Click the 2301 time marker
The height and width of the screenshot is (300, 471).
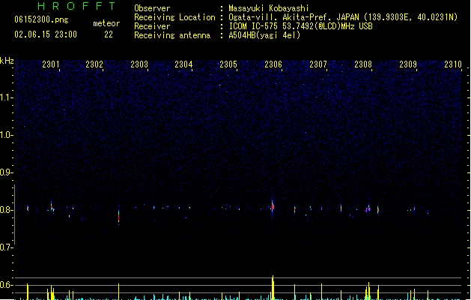point(51,64)
